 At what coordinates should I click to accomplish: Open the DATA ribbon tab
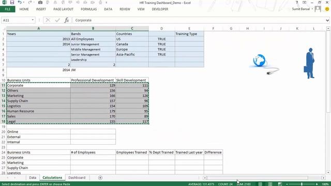pos(108,9)
